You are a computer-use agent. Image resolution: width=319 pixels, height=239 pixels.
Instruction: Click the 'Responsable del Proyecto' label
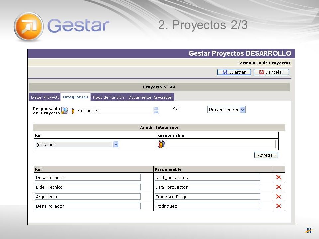pos(47,111)
